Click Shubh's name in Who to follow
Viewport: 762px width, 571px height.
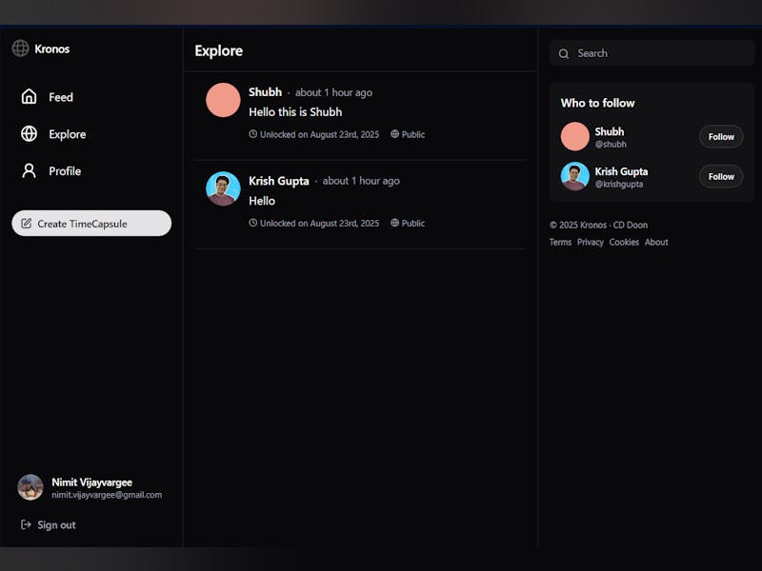pos(610,131)
